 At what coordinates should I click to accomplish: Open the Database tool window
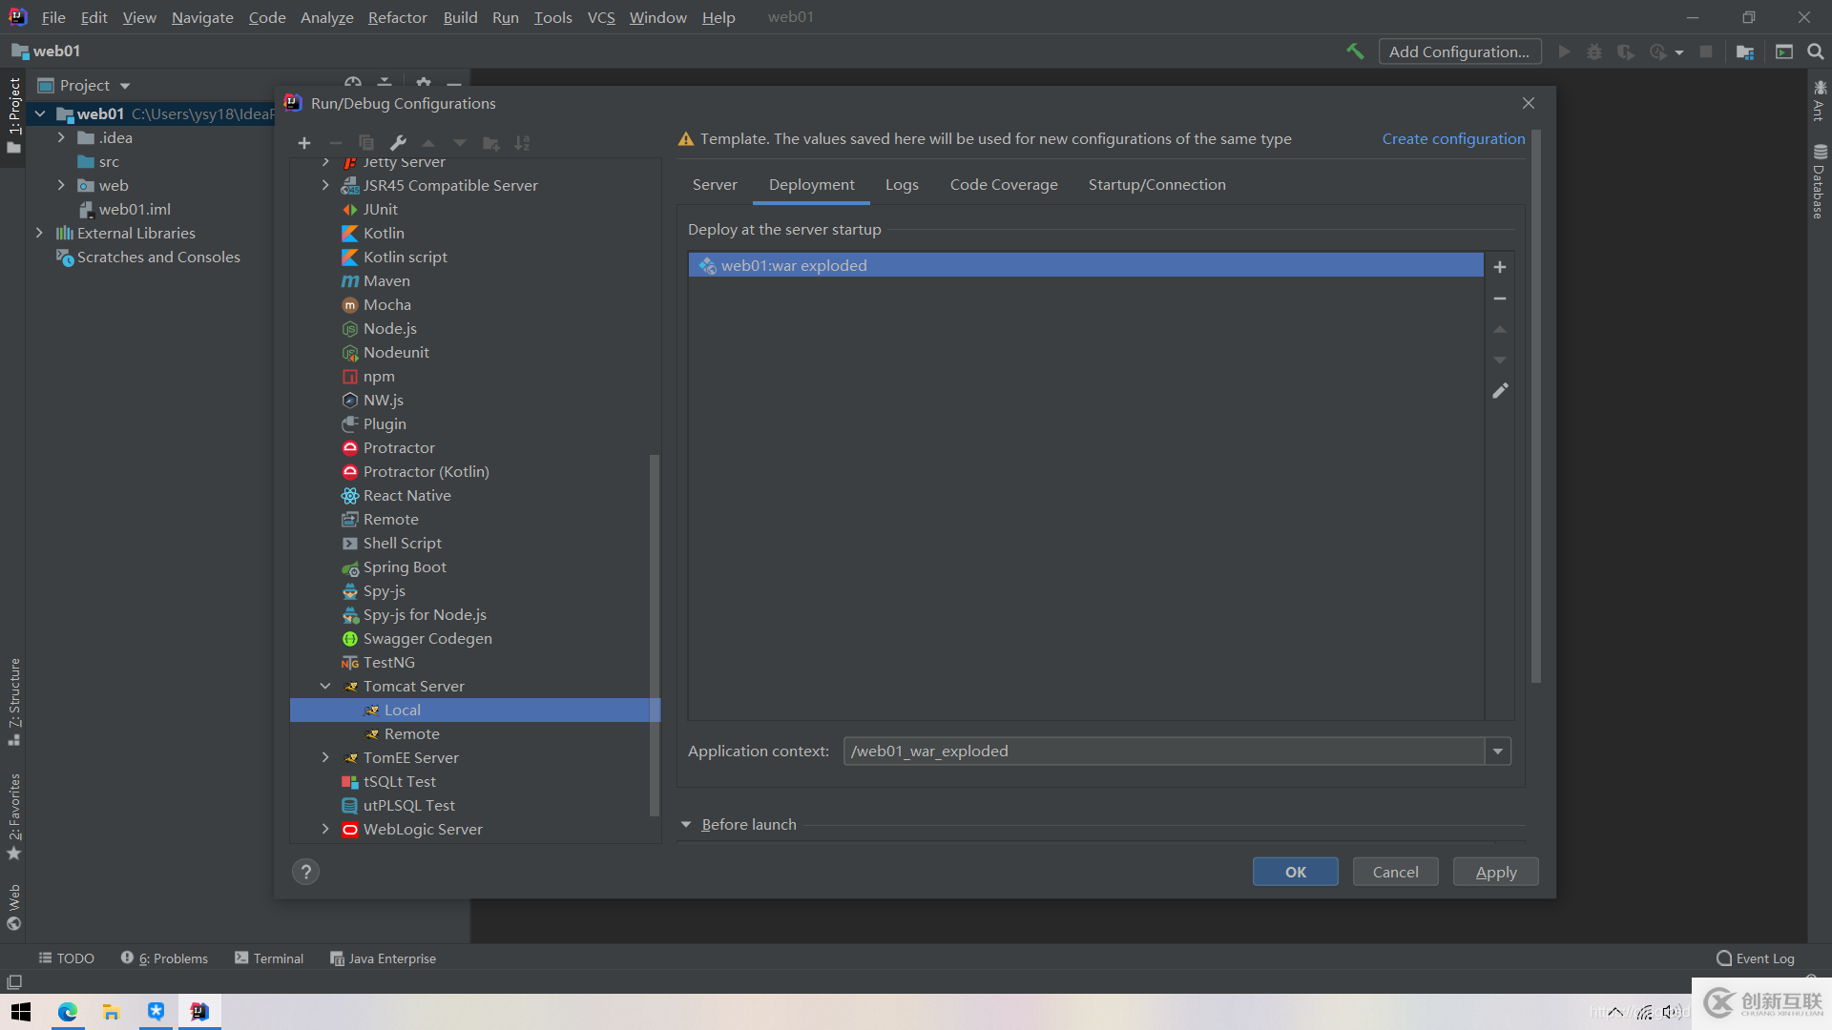[x=1820, y=181]
